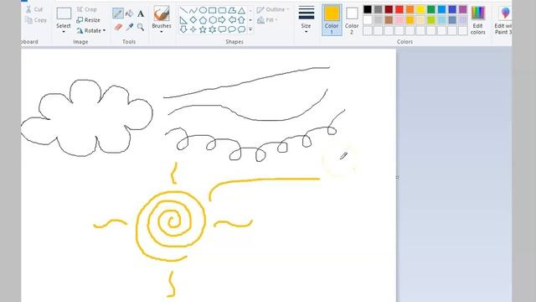Image resolution: width=536 pixels, height=302 pixels.
Task: Choose the green color swatch
Action: pyautogui.click(x=431, y=9)
